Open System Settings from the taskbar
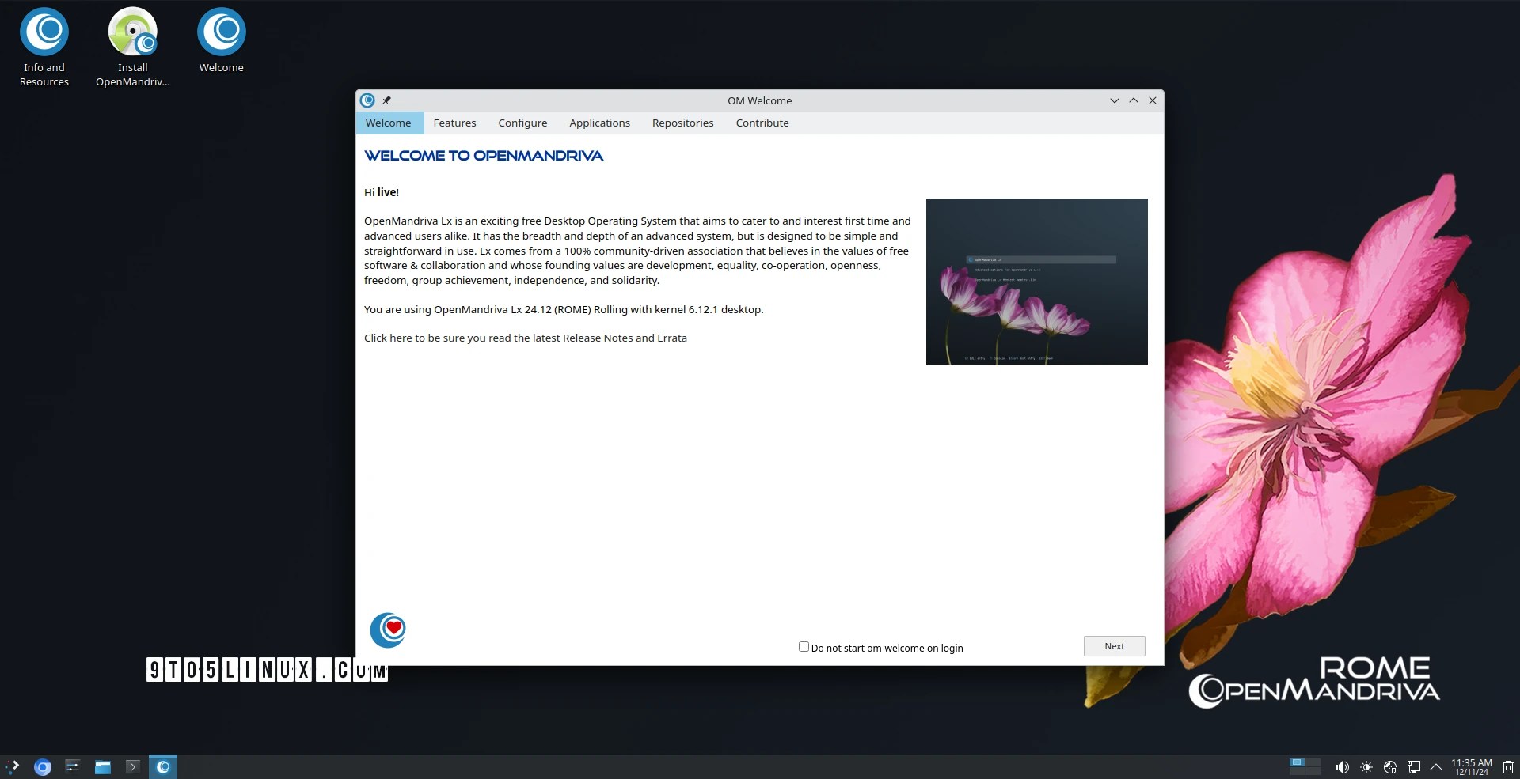1520x779 pixels. tap(73, 766)
